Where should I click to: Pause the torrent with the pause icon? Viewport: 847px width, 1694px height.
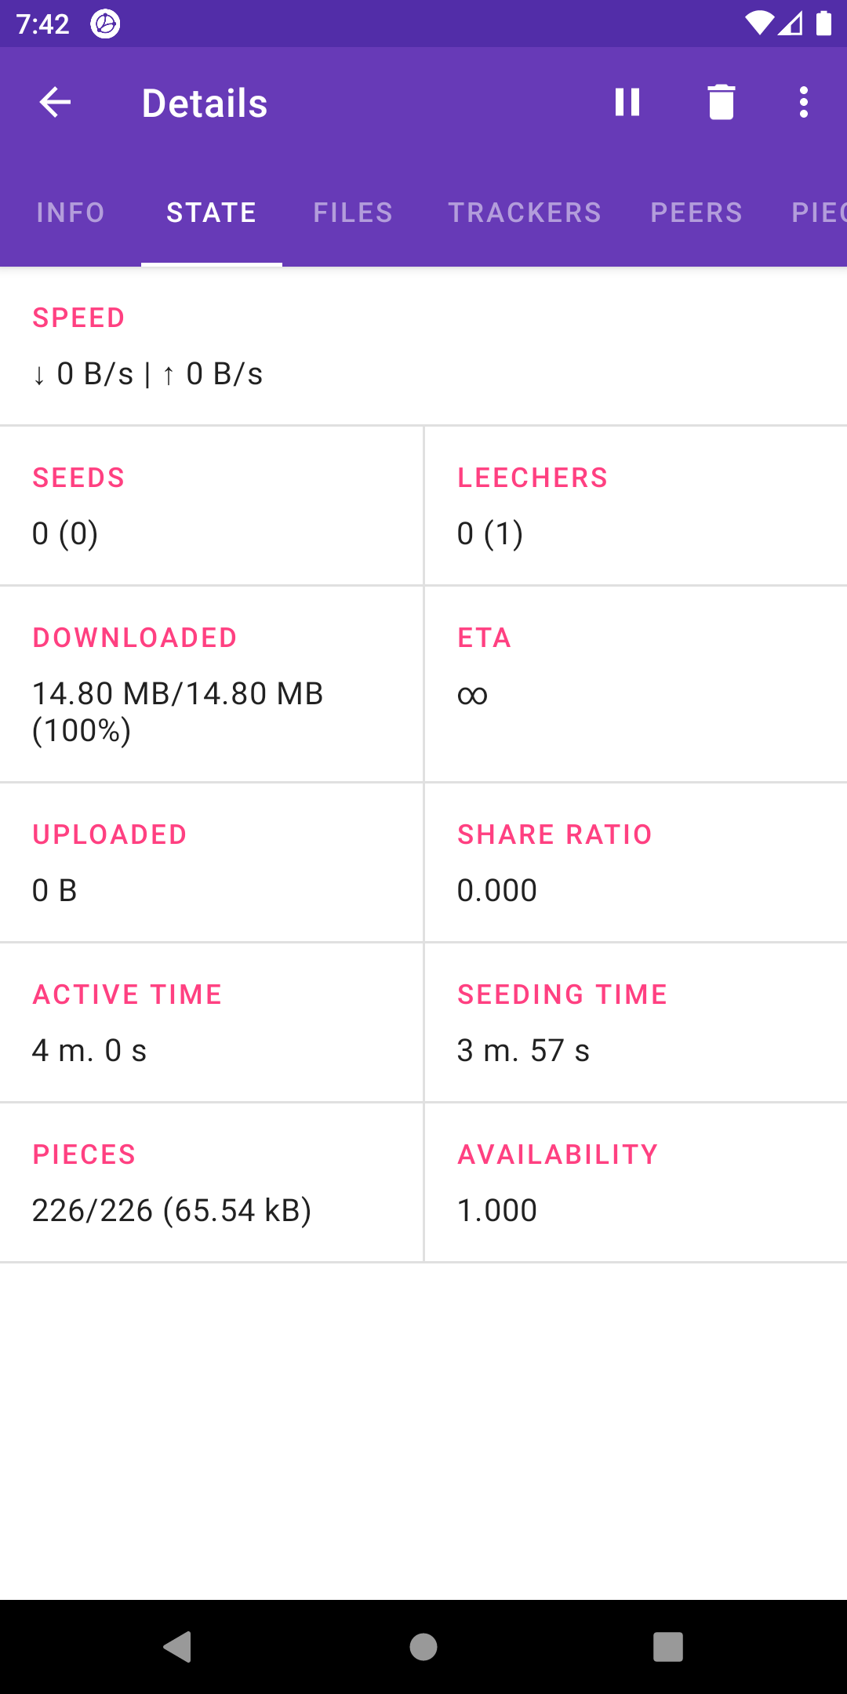[627, 103]
